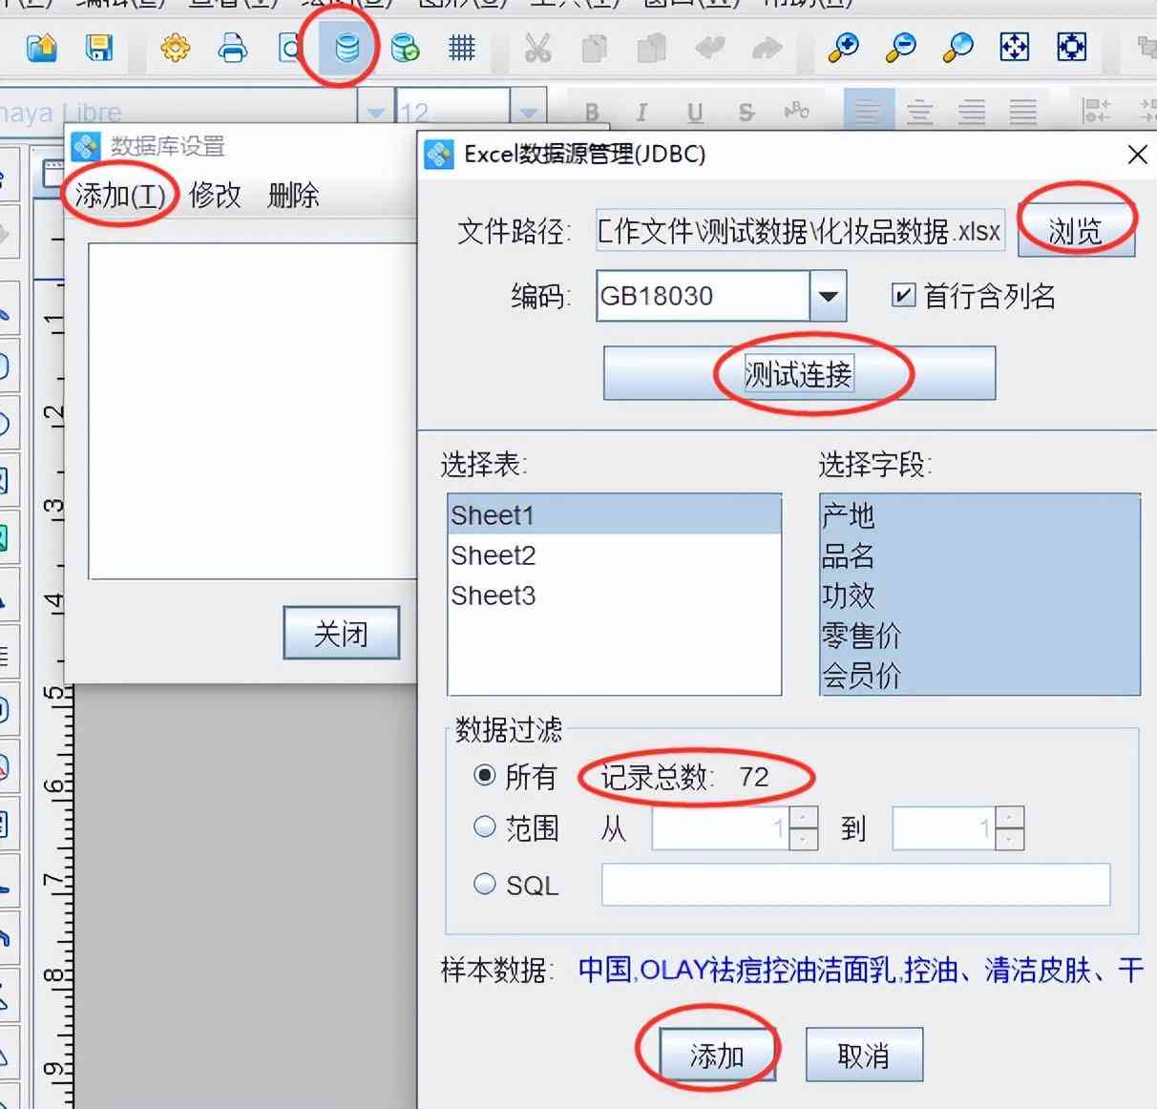This screenshot has width=1157, height=1109.
Task: Toggle the grid display icon
Action: pyautogui.click(x=461, y=47)
